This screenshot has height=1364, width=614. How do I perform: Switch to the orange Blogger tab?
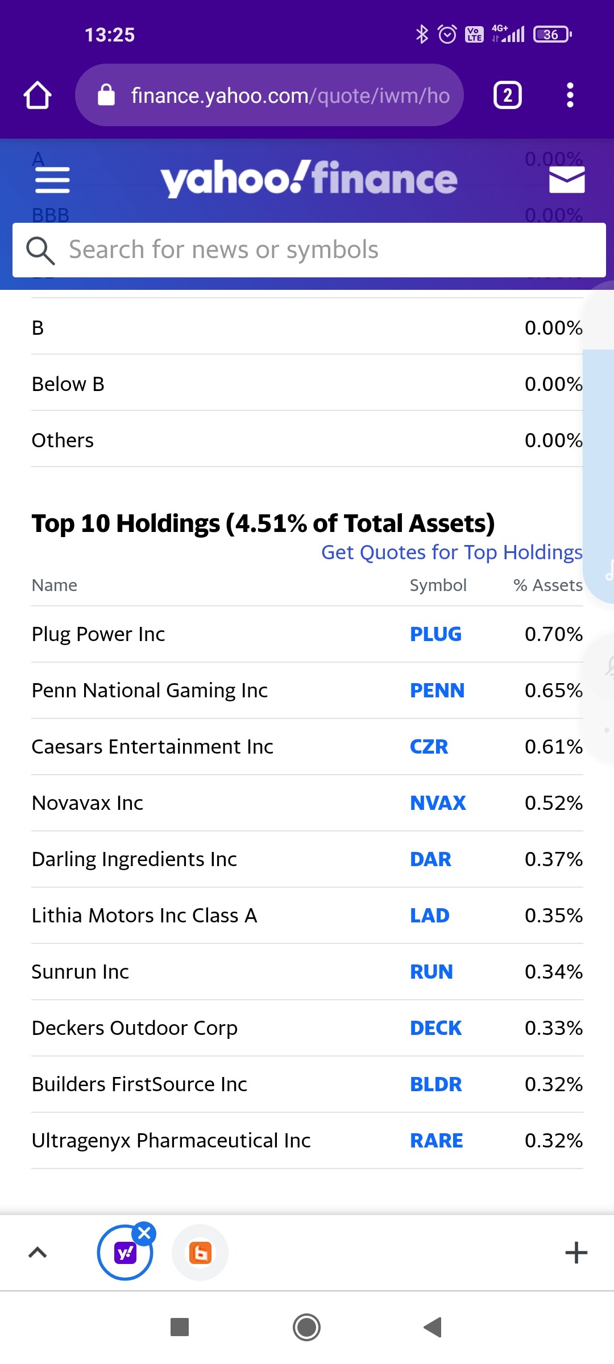coord(200,1253)
